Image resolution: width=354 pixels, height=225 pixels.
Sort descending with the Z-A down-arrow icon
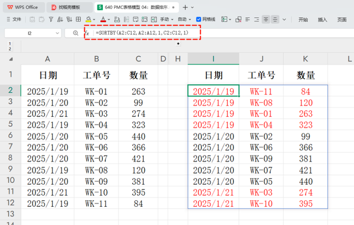pyautogui.click(x=69, y=19)
